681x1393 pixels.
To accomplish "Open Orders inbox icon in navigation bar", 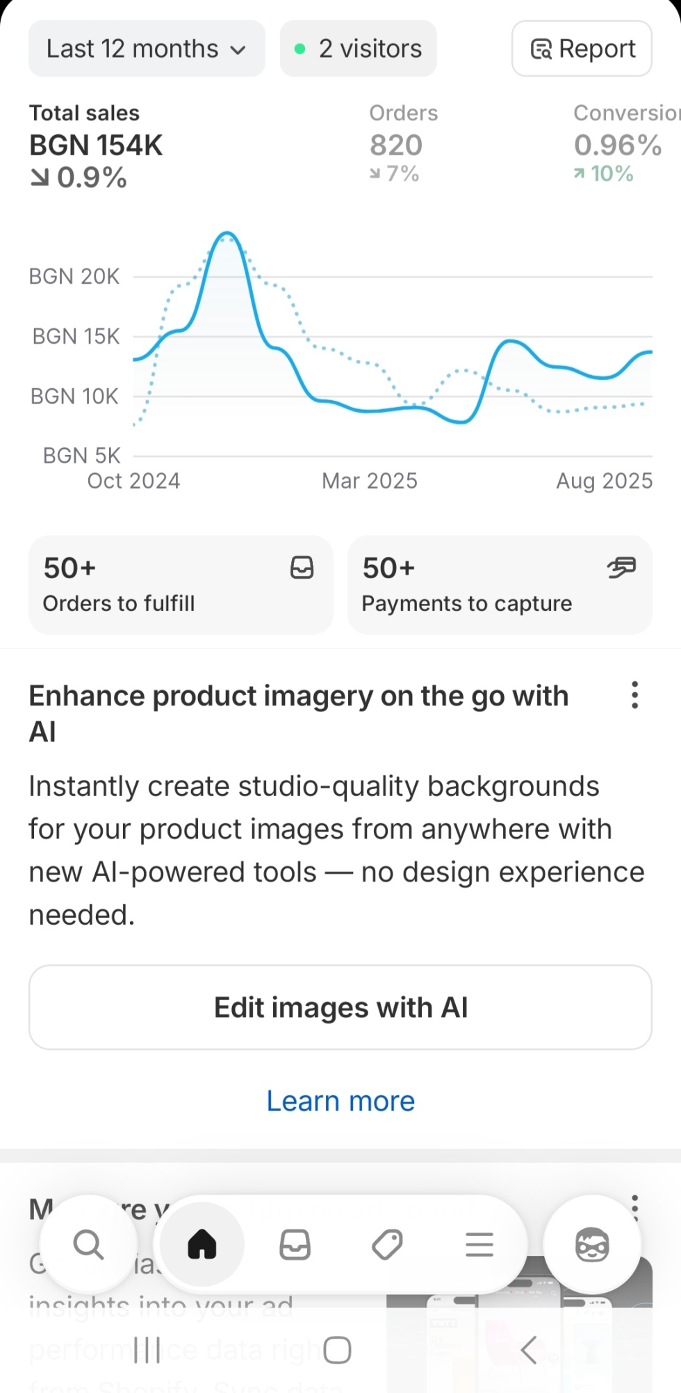I will pos(295,1245).
